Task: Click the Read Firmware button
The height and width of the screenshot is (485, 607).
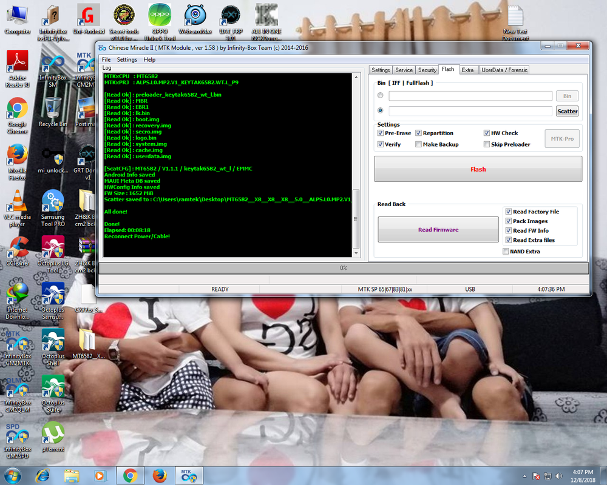Action: click(x=438, y=229)
